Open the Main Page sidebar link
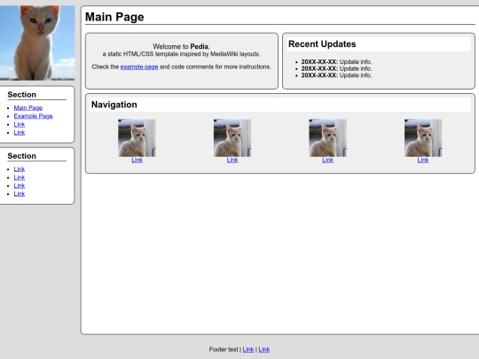 point(28,108)
